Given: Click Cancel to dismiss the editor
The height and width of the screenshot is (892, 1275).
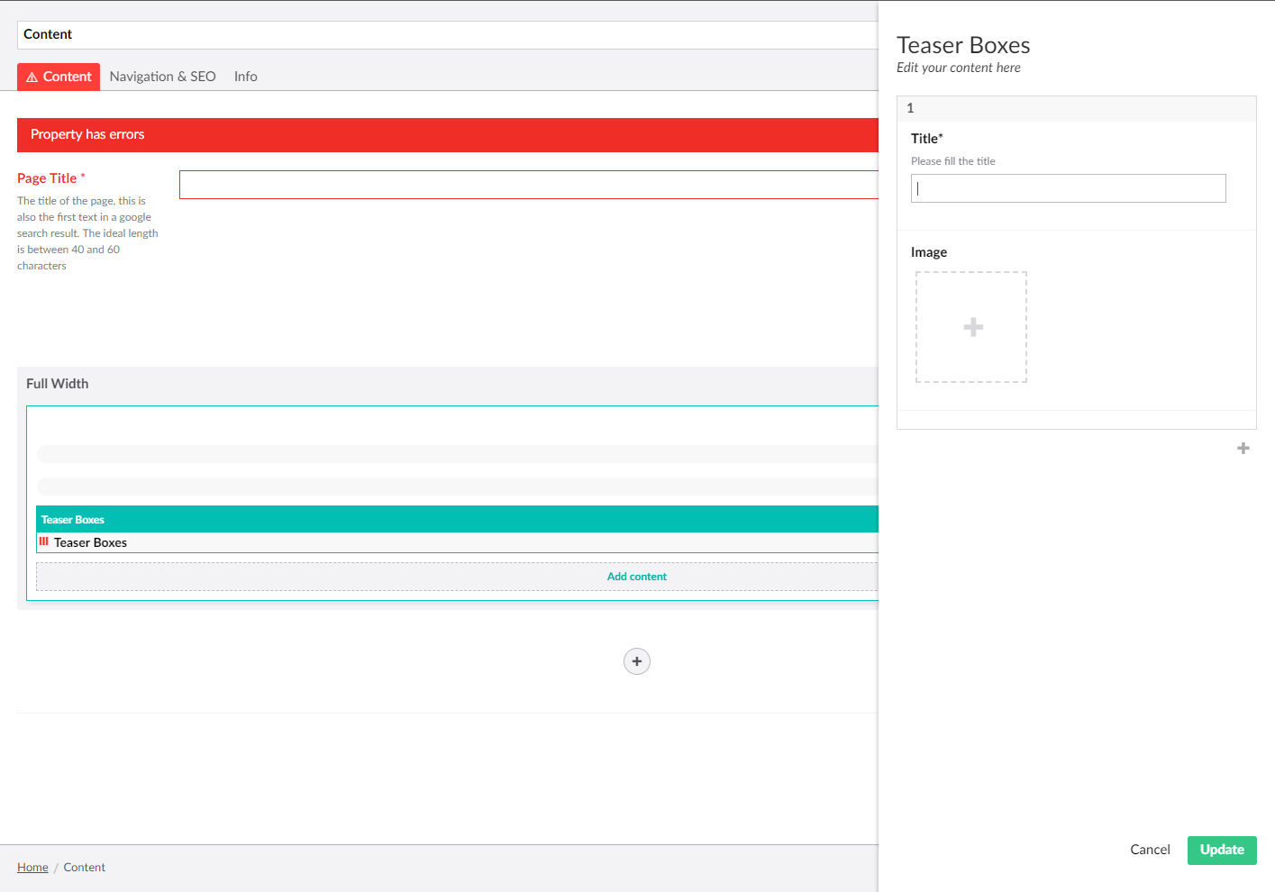Looking at the screenshot, I should coord(1150,850).
